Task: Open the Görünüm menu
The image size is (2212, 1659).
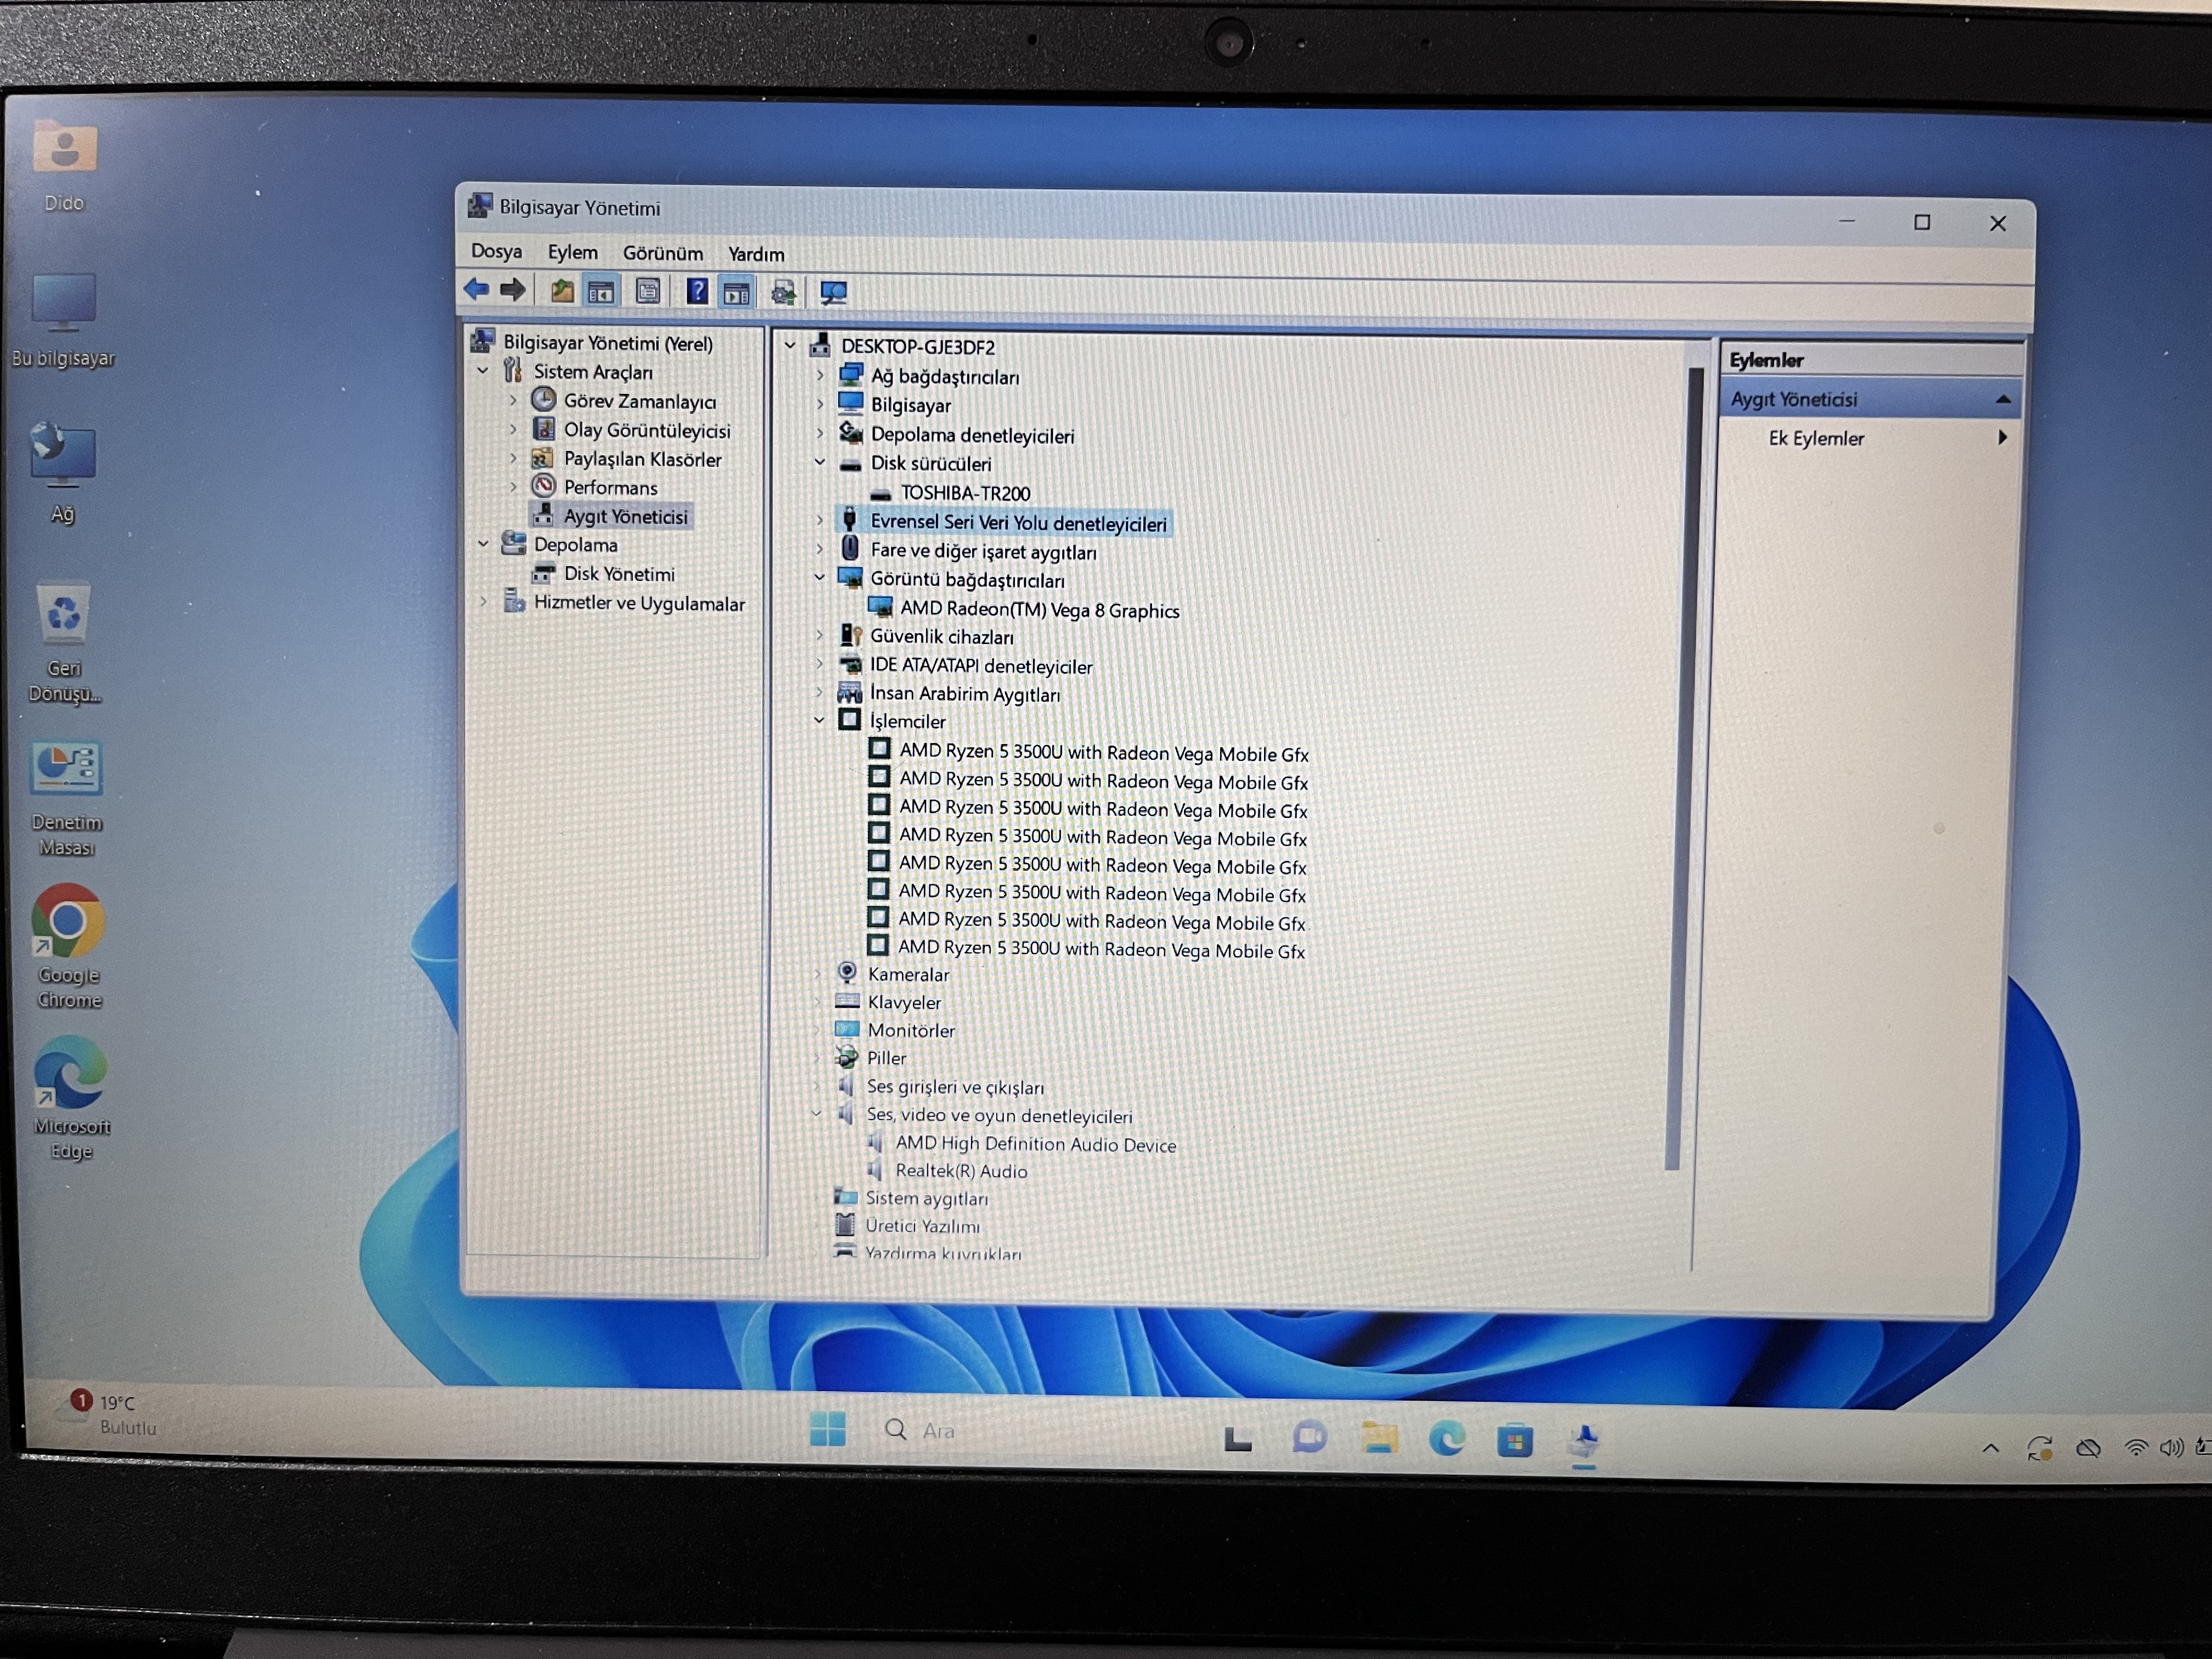Action: point(662,253)
